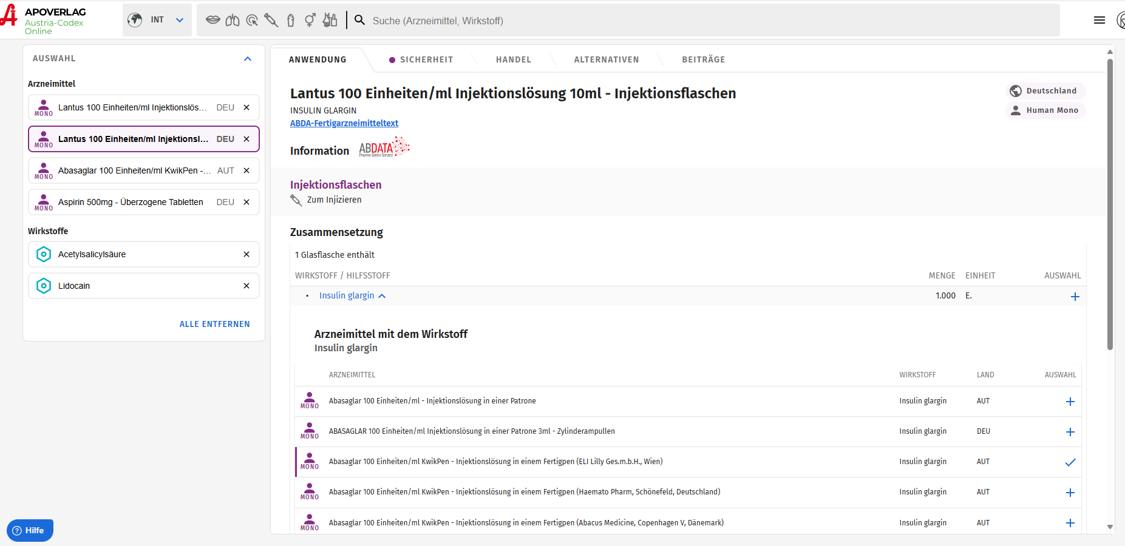
Task: Remove Acetylsalicylsäure from Wirkstoffe
Action: [246, 254]
